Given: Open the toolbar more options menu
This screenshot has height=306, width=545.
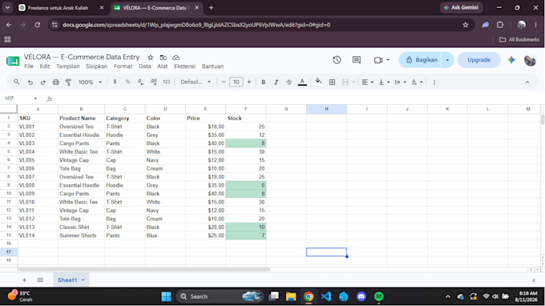Looking at the screenshot, I should (434, 83).
